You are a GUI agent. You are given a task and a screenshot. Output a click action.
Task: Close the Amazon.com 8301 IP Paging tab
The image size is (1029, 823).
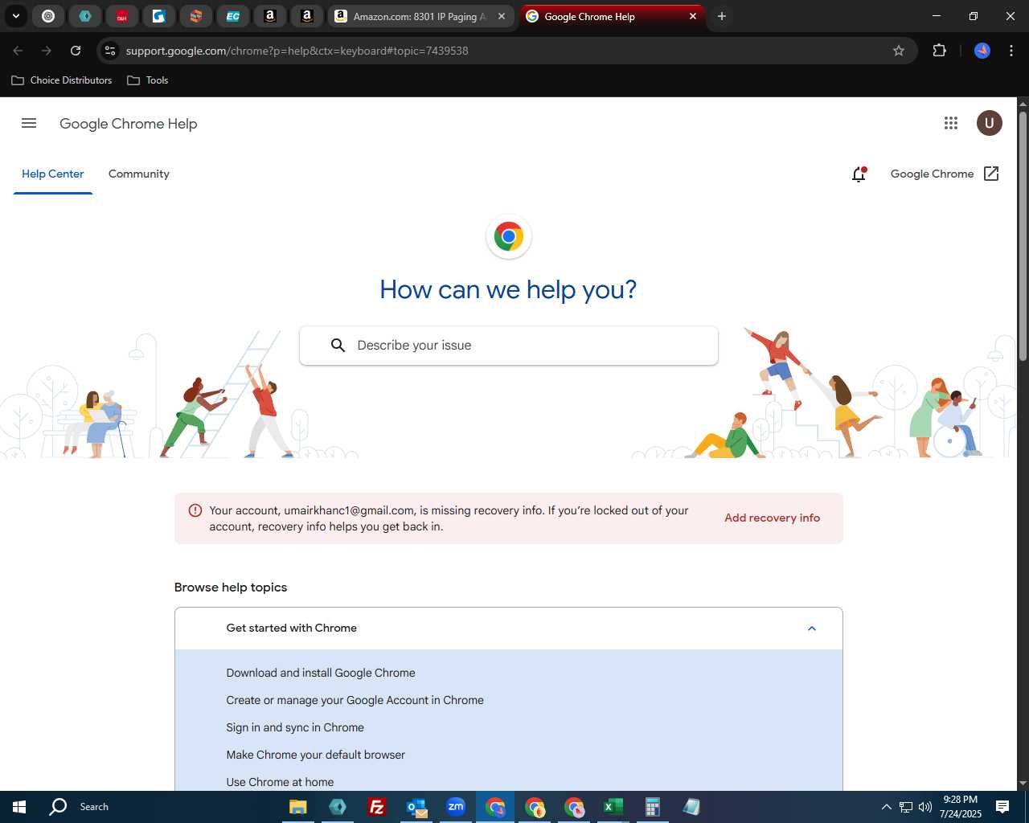tap(502, 16)
